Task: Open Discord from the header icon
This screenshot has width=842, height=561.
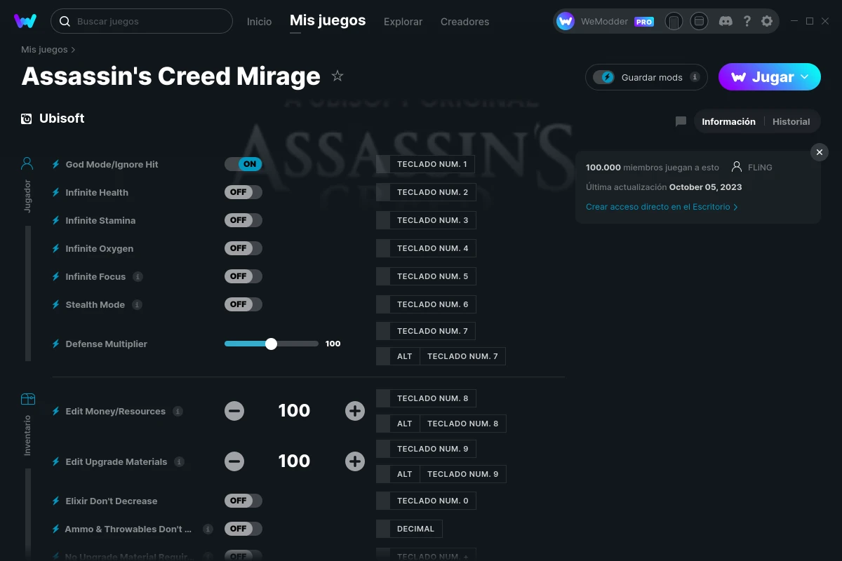Action: coord(726,21)
